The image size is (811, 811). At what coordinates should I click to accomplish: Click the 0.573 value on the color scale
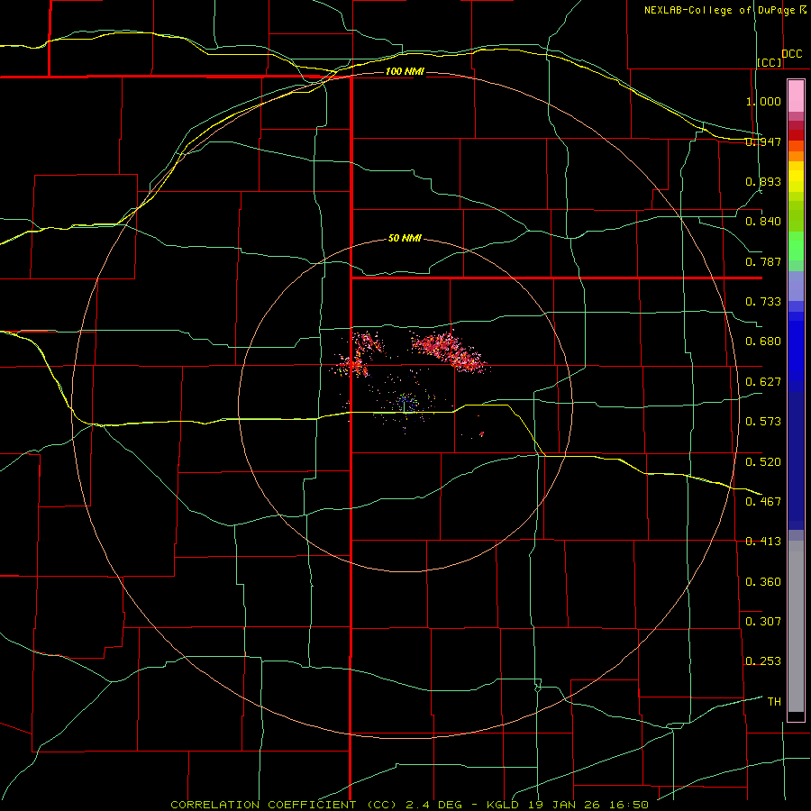click(x=763, y=422)
